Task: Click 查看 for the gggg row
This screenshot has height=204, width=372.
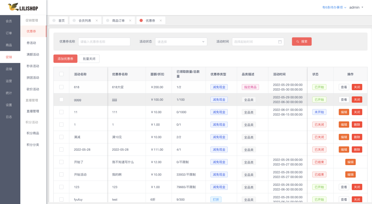Action: point(344,99)
